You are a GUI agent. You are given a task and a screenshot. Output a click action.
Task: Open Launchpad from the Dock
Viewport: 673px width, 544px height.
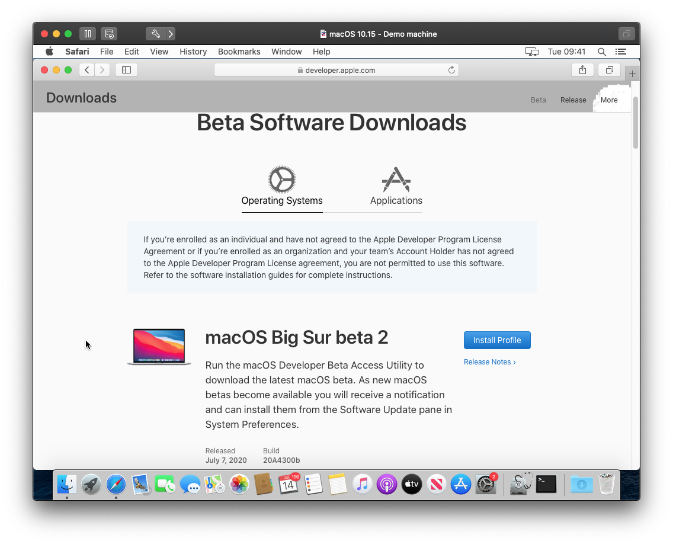(91, 484)
